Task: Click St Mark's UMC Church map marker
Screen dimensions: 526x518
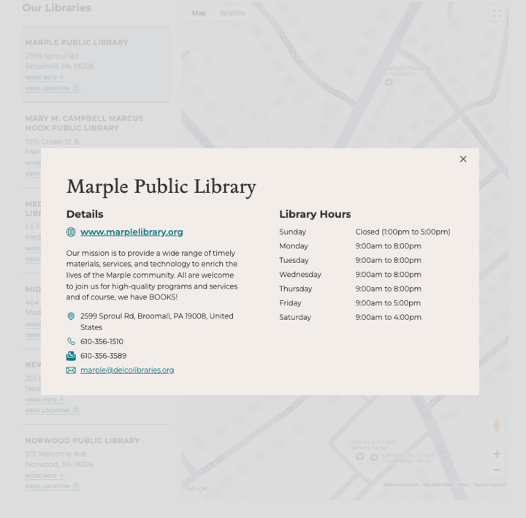Action: coord(374,457)
